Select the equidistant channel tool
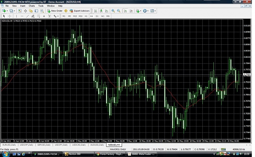The height and width of the screenshot is (157, 255). coord(33,16)
